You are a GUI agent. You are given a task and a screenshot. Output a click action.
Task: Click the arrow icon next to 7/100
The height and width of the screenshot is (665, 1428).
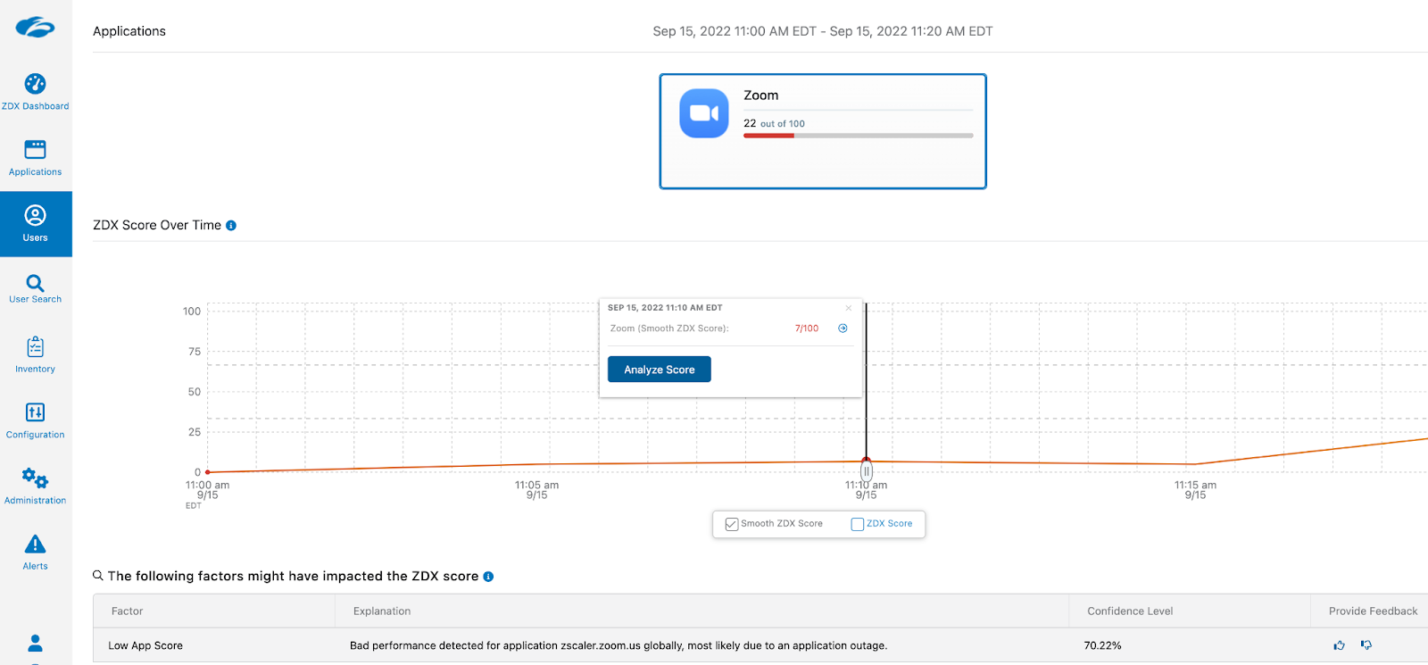tap(843, 328)
